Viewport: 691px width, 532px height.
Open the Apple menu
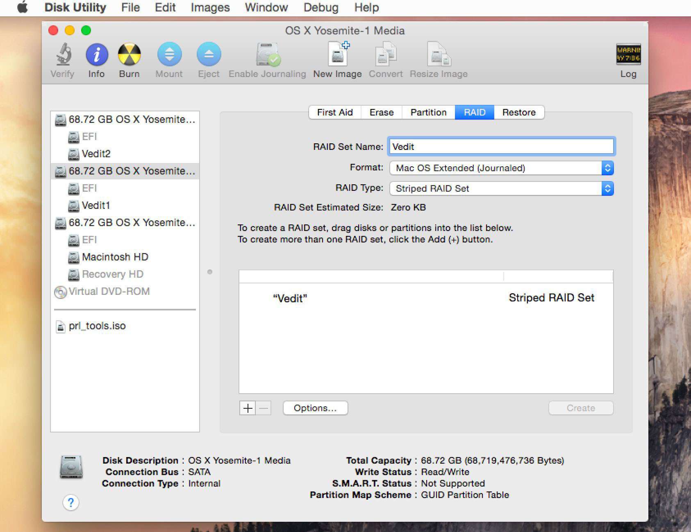click(x=23, y=7)
